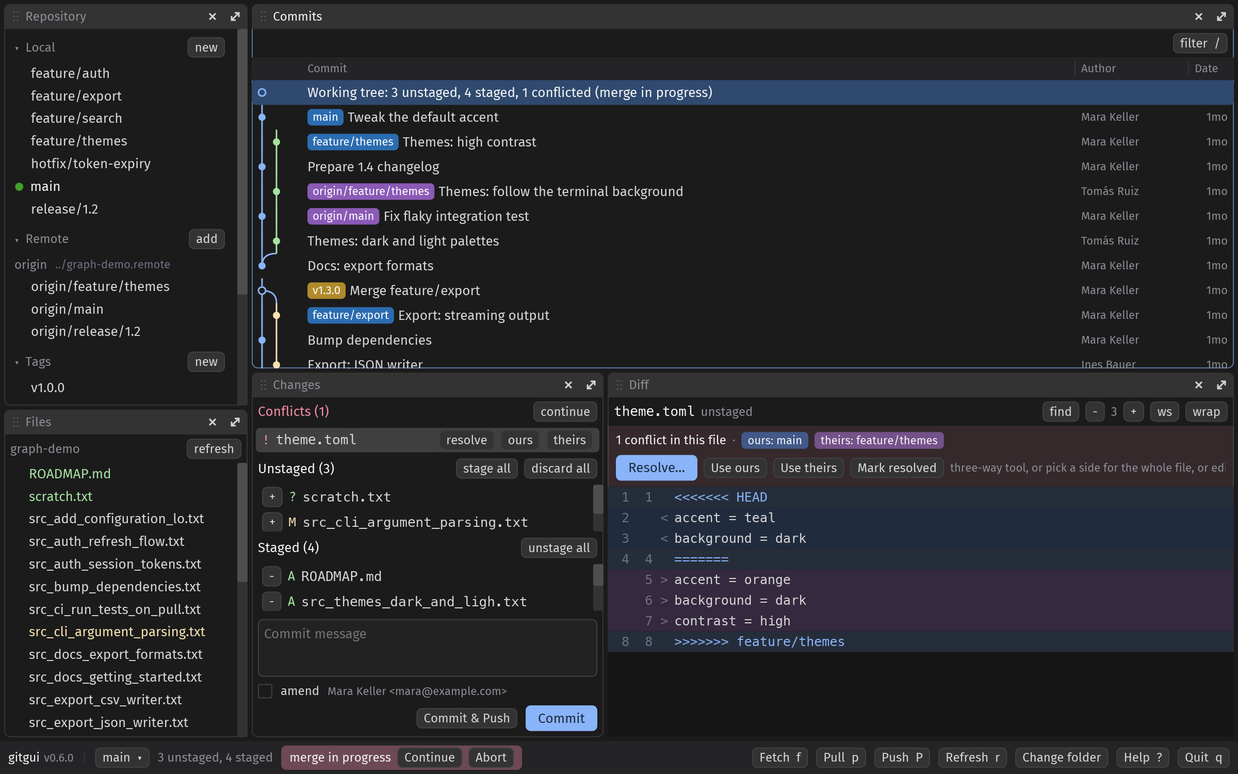The width and height of the screenshot is (1238, 774).
Task: Grab the Diff panel drag handle
Action: 619,385
